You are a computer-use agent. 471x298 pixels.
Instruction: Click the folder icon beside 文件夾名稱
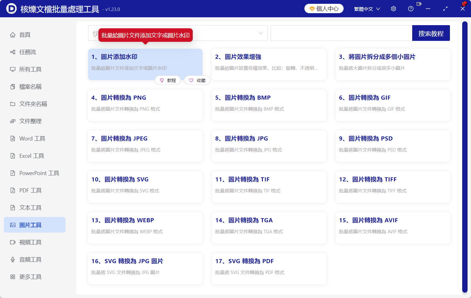point(13,104)
